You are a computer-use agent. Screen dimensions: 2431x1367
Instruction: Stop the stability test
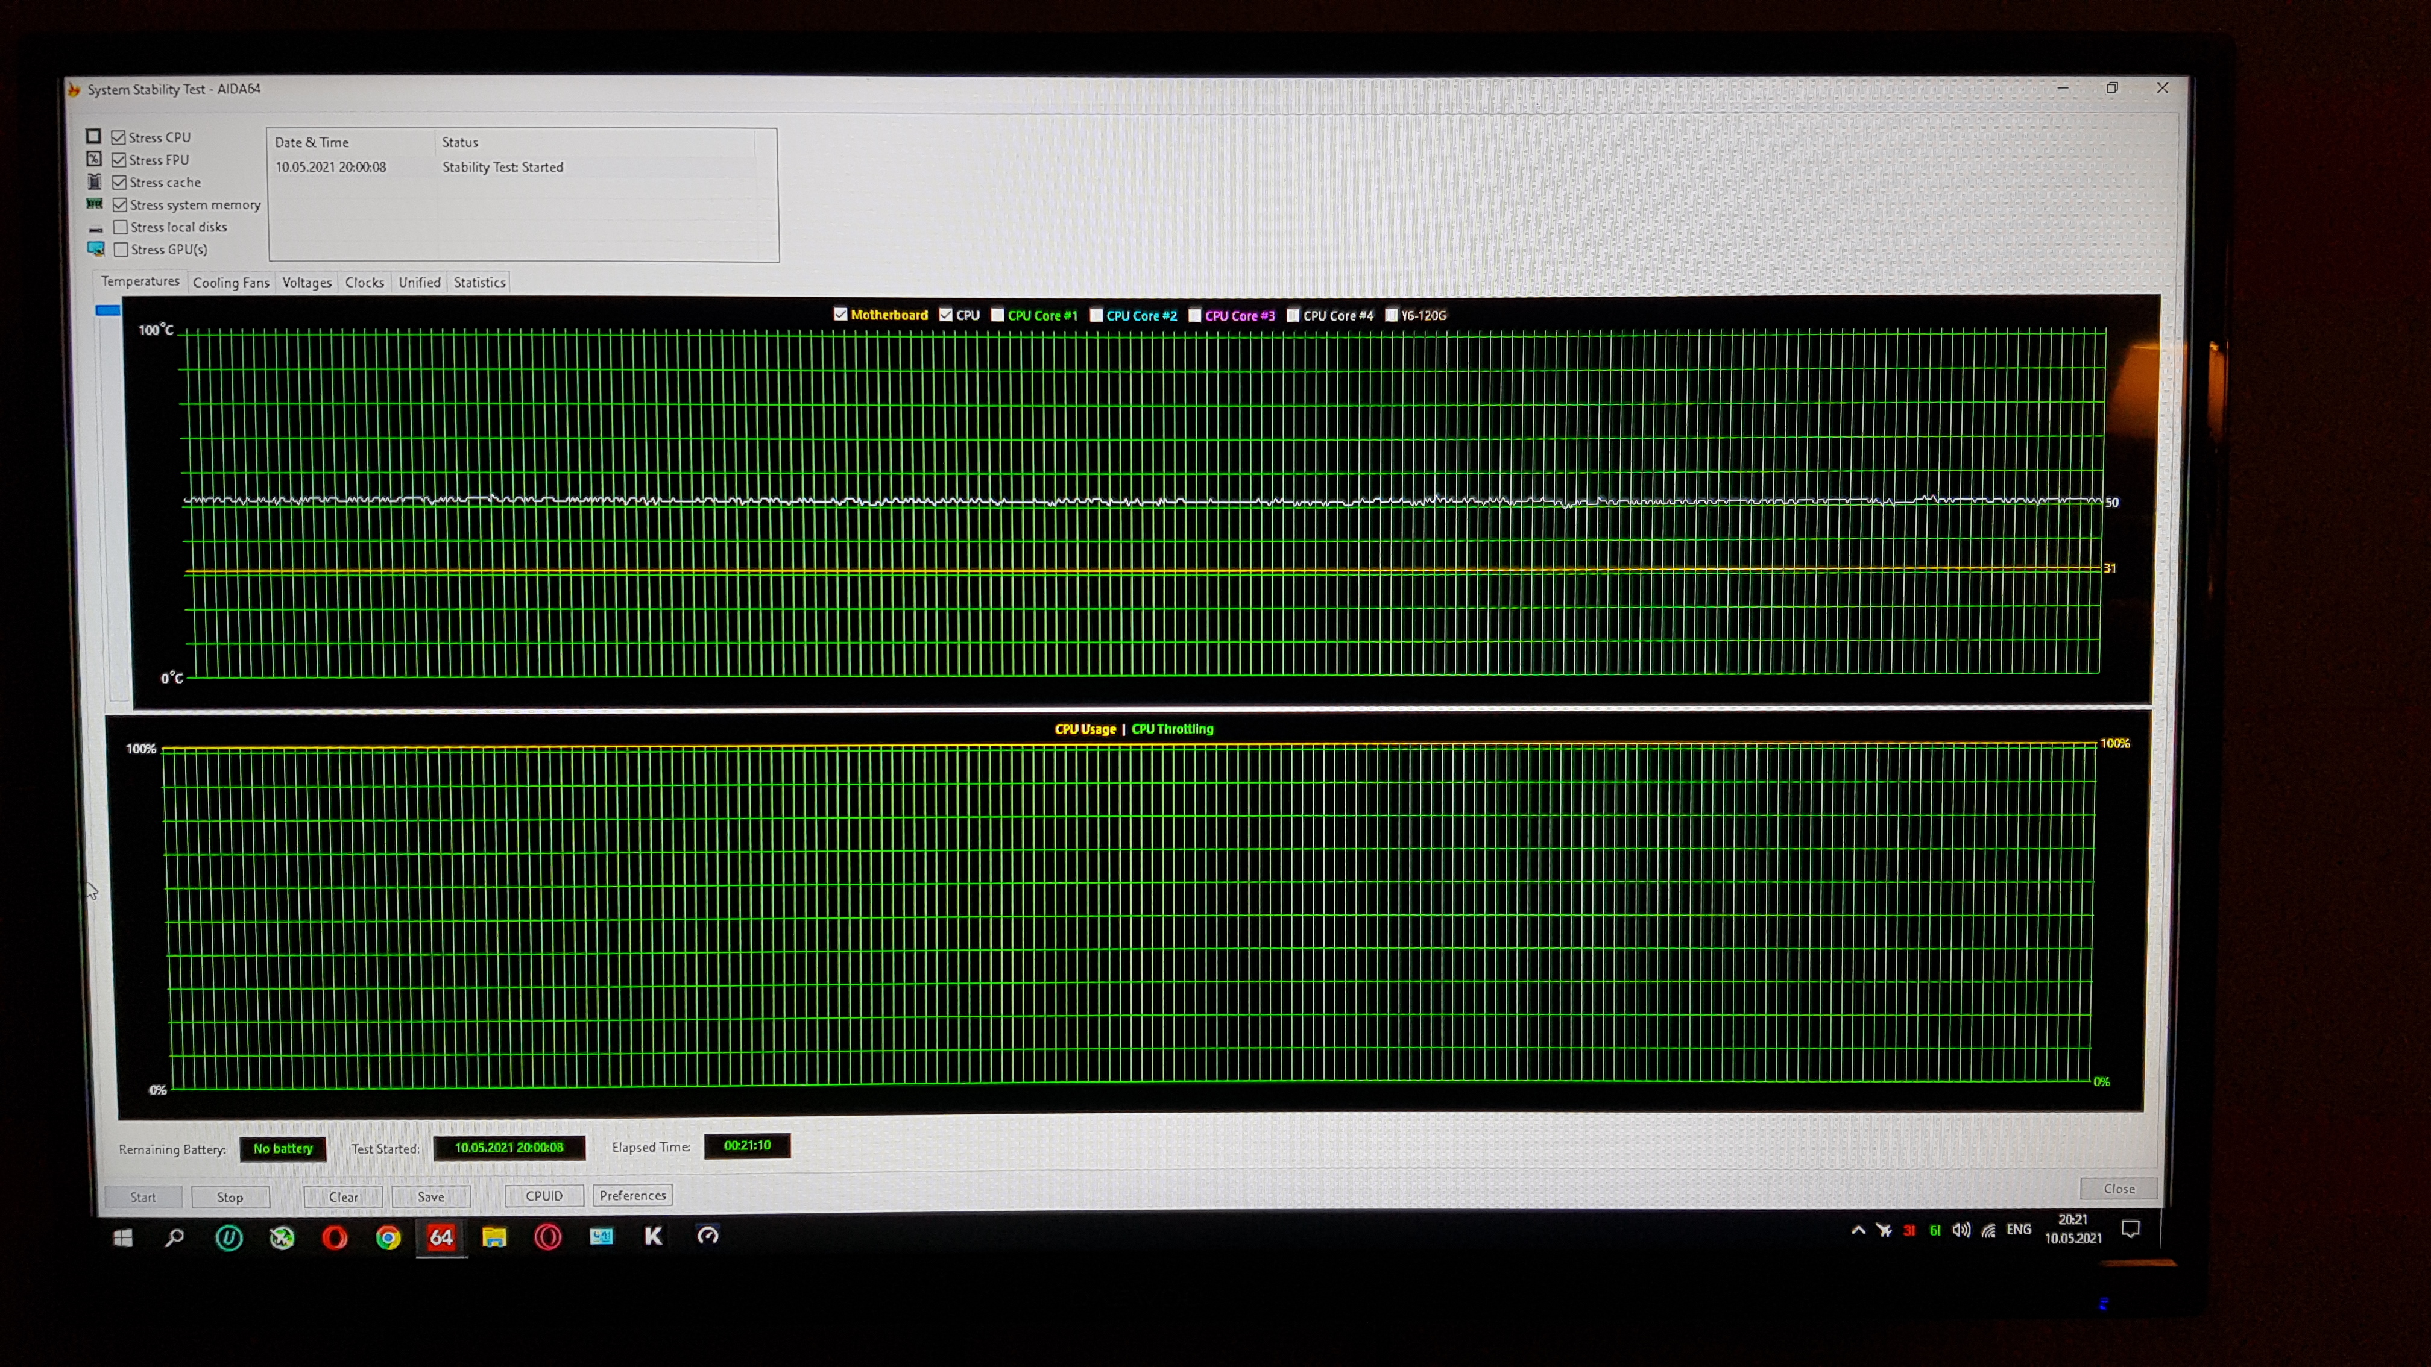pos(230,1197)
